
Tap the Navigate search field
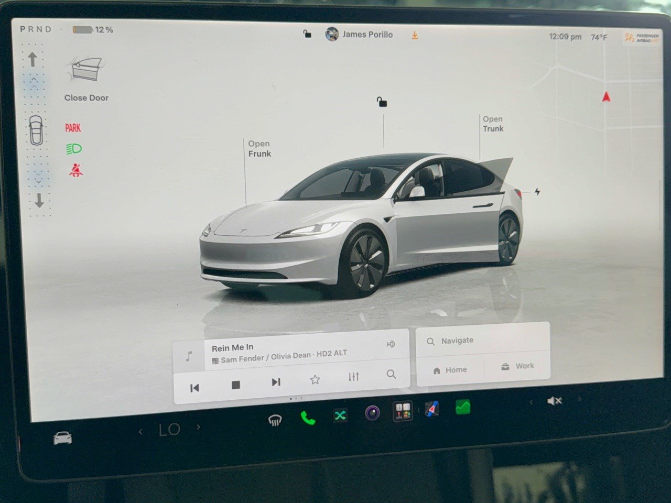482,340
